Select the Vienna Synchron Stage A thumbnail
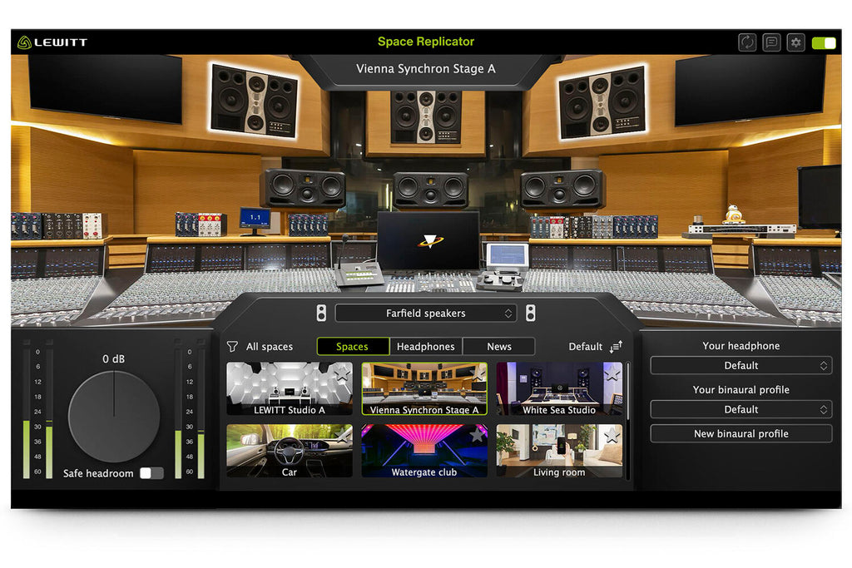Image resolution: width=852 pixels, height=568 pixels. 424,389
